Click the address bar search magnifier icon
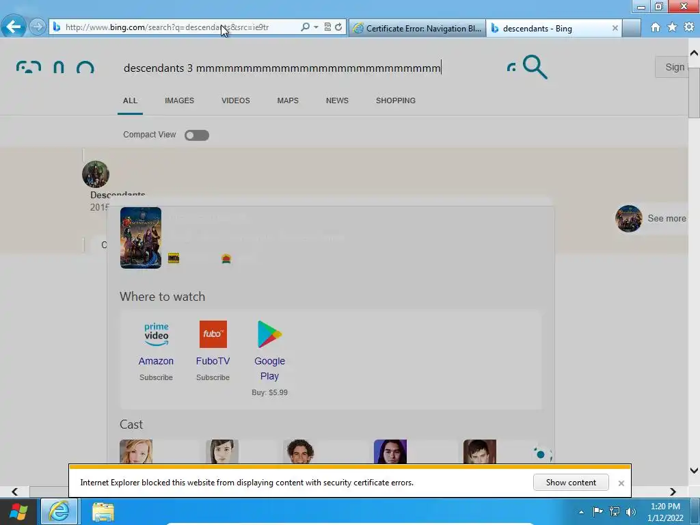Image resolution: width=700 pixels, height=525 pixels. 305,27
